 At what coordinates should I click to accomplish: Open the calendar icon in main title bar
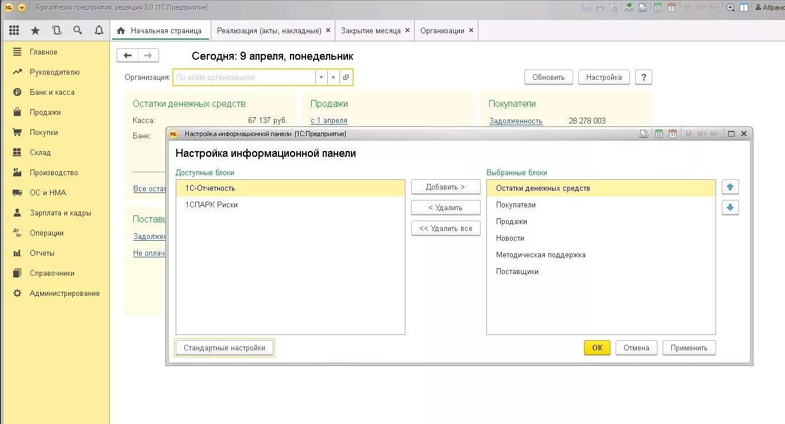pyautogui.click(x=671, y=7)
